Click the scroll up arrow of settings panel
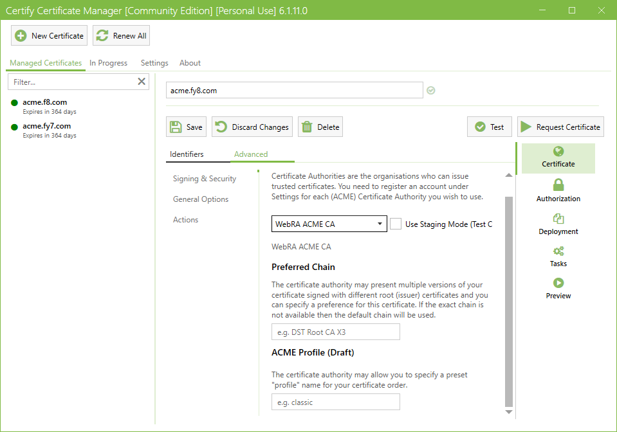The width and height of the screenshot is (617, 432). (509, 175)
